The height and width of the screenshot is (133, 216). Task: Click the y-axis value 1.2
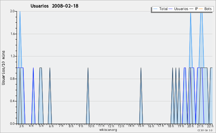coord(13,56)
